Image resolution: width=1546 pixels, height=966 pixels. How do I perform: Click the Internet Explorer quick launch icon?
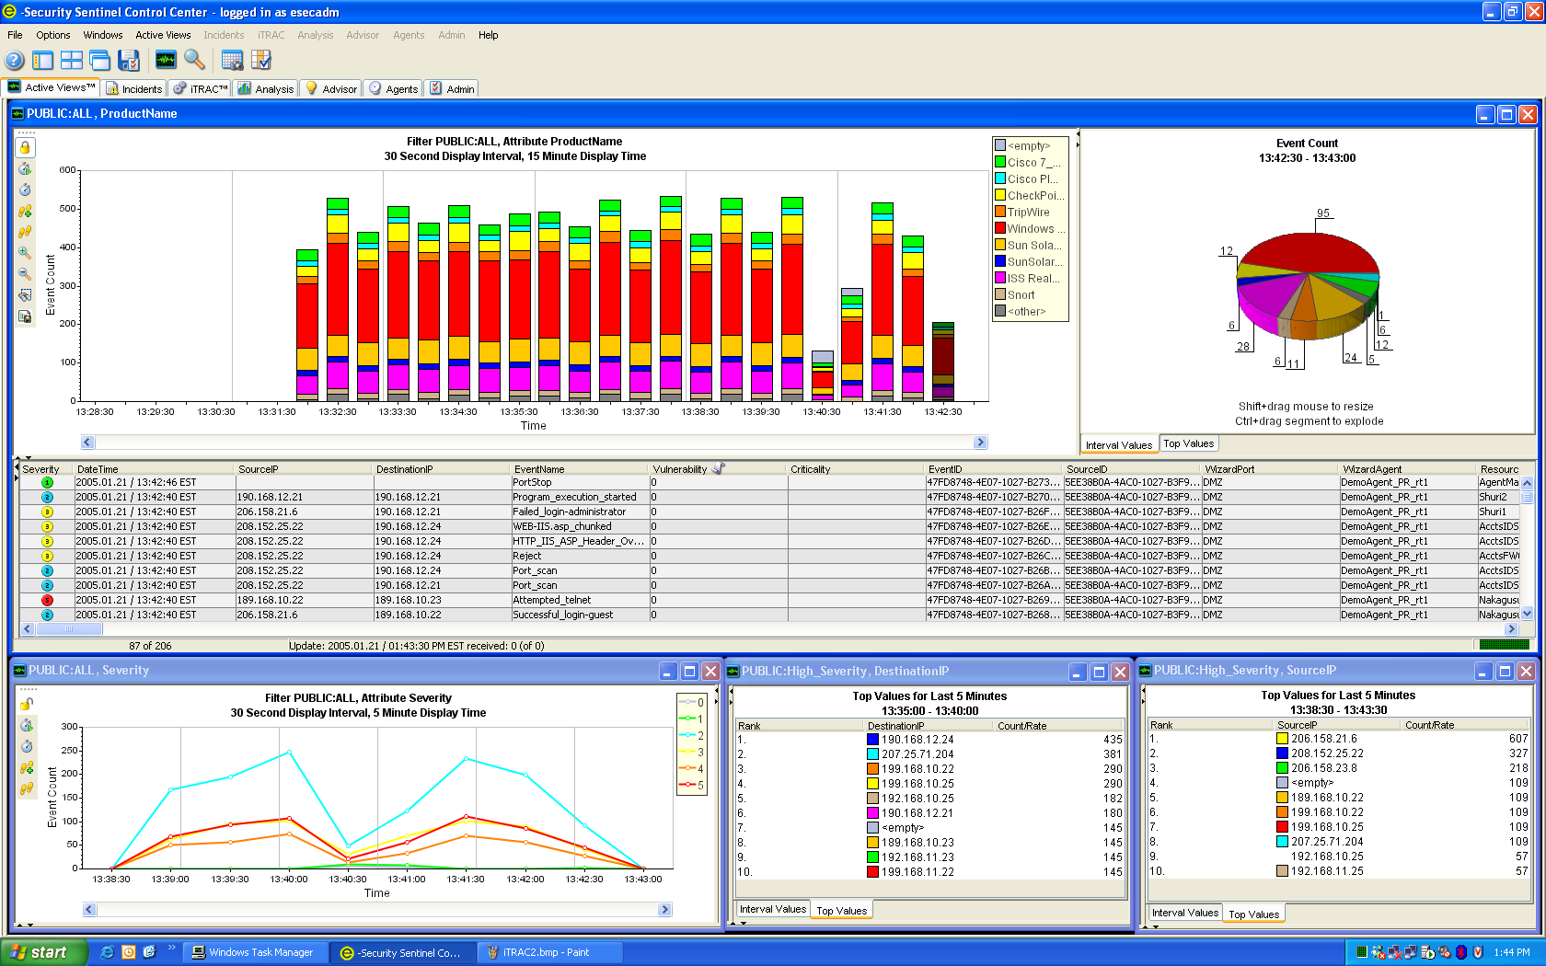[107, 952]
